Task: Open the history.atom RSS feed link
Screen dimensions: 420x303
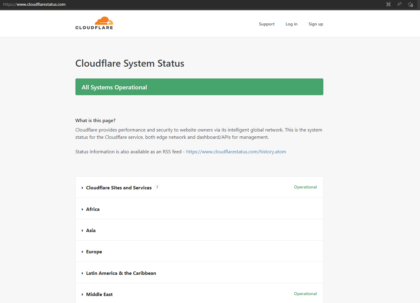Action: point(236,151)
